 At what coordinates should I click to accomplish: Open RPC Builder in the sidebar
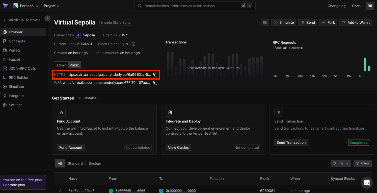click(23, 78)
